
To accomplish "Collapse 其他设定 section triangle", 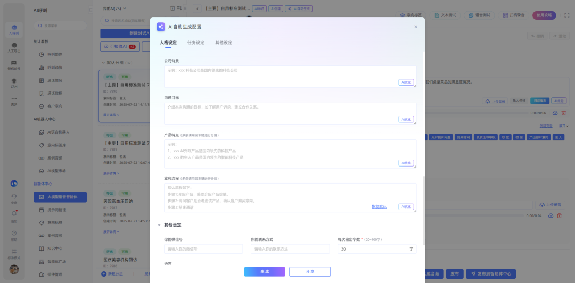I will 159,225.
